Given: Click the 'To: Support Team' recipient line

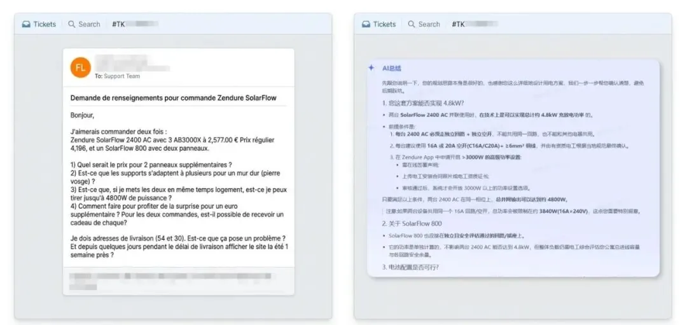Looking at the screenshot, I should click(118, 76).
